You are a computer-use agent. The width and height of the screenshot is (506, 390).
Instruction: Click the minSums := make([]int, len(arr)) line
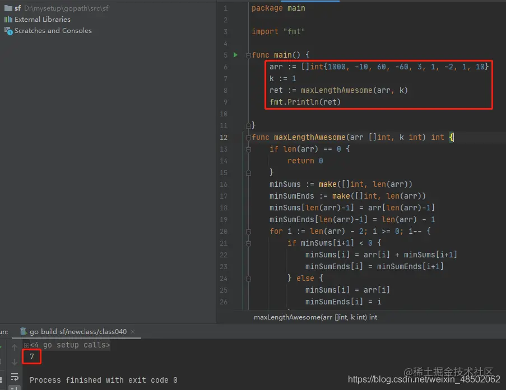[341, 184]
